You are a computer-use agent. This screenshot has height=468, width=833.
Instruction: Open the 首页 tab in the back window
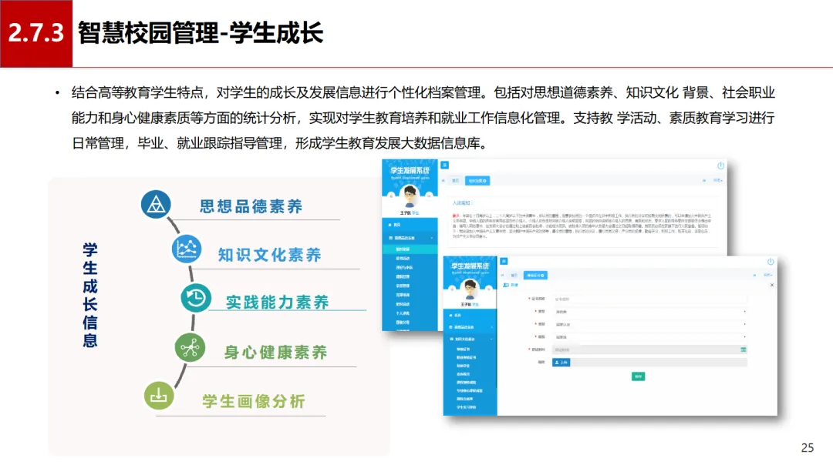coord(455,181)
